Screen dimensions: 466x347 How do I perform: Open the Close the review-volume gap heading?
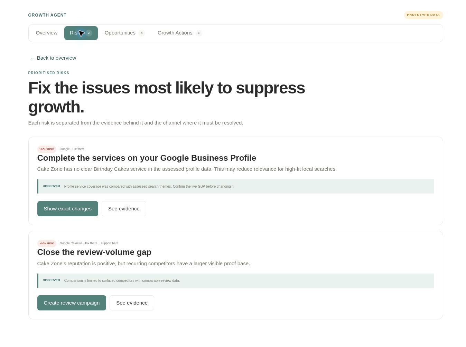point(94,252)
